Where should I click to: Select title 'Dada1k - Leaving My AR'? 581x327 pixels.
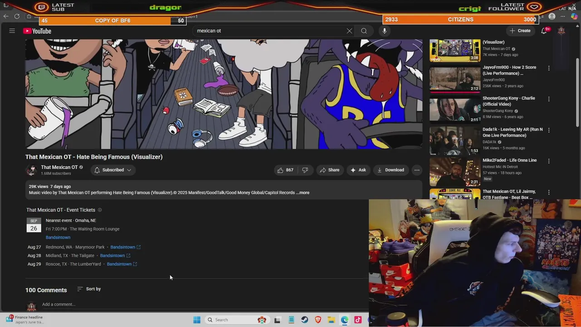pos(512,132)
